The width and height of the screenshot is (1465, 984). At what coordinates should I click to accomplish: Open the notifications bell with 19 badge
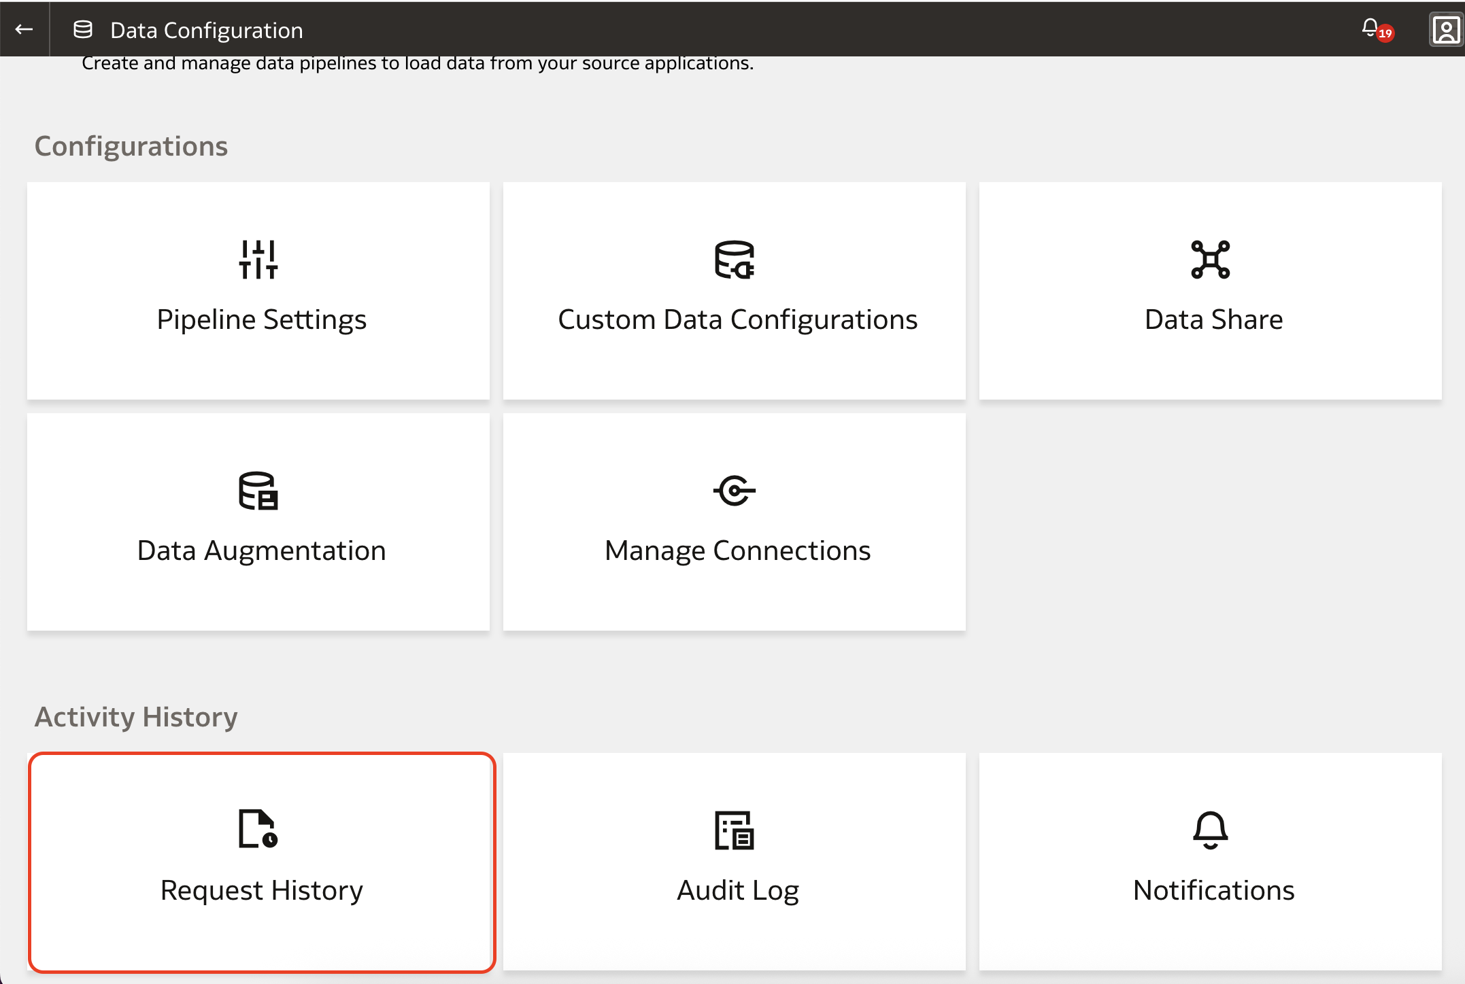pos(1371,28)
